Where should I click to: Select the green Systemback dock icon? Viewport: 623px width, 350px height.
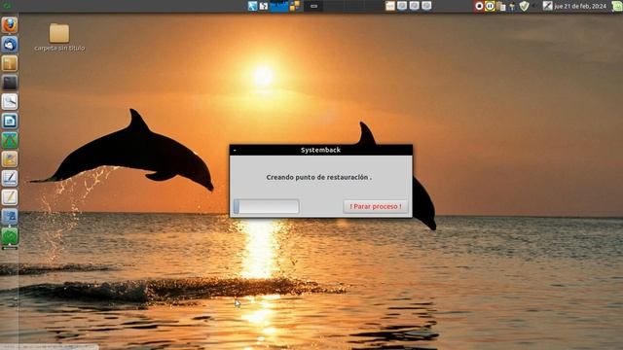pos(10,236)
